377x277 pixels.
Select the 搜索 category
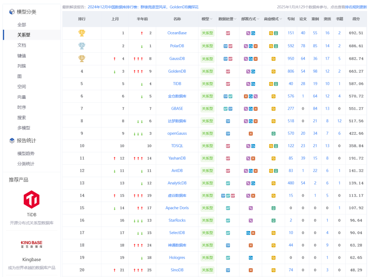(x=22, y=118)
